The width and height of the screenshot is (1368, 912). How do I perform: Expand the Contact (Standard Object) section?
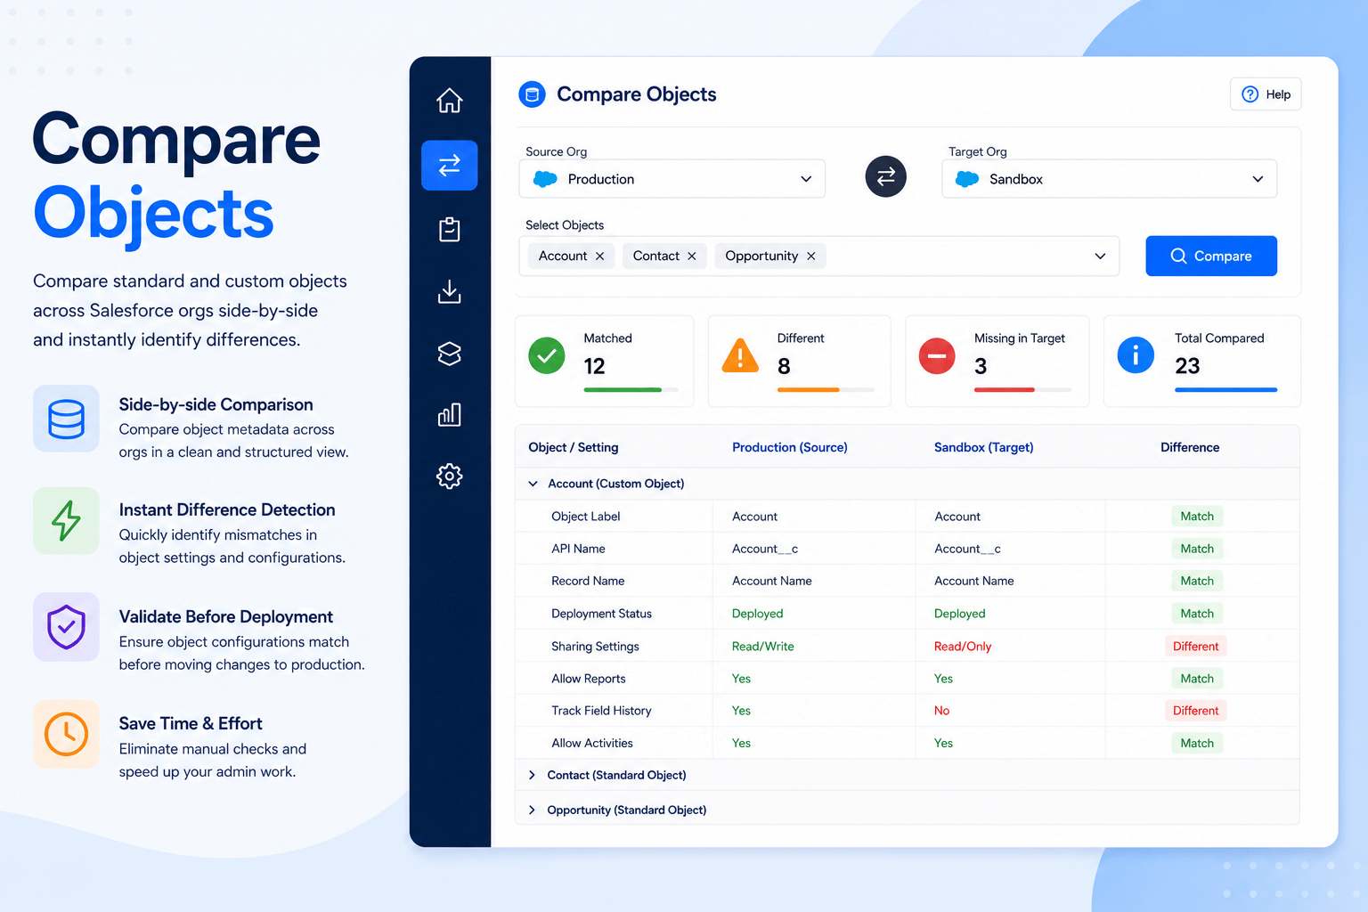coord(532,775)
